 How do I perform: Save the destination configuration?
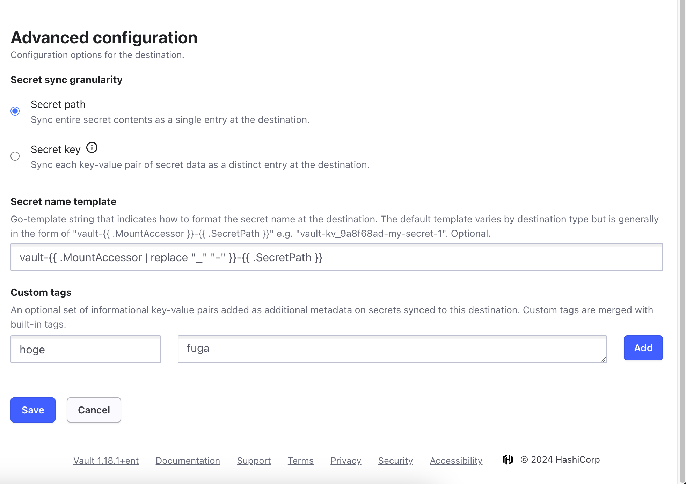pyautogui.click(x=33, y=410)
